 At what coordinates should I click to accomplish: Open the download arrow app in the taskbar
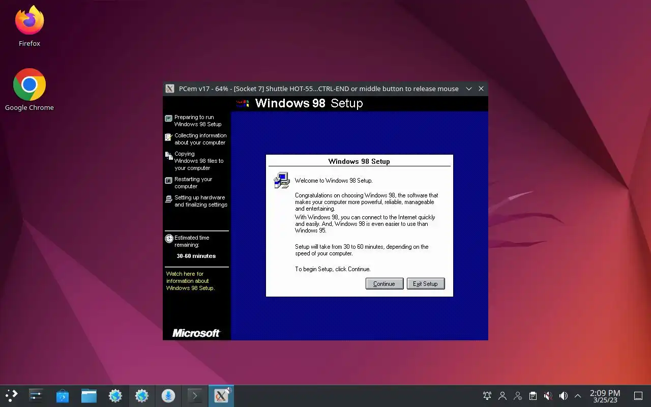tap(168, 395)
